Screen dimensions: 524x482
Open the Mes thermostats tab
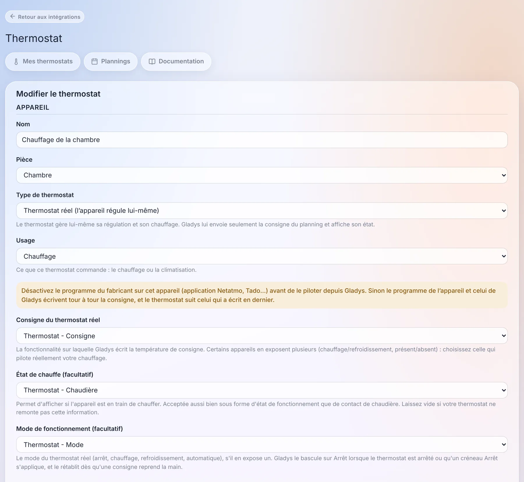point(43,61)
